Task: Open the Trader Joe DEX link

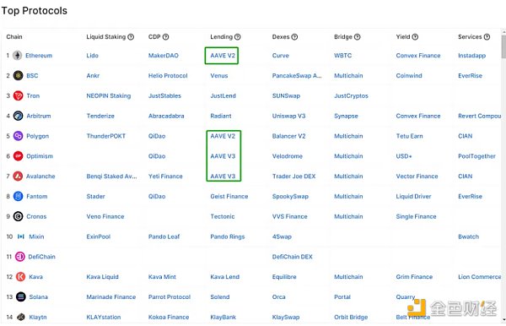Action: point(293,176)
